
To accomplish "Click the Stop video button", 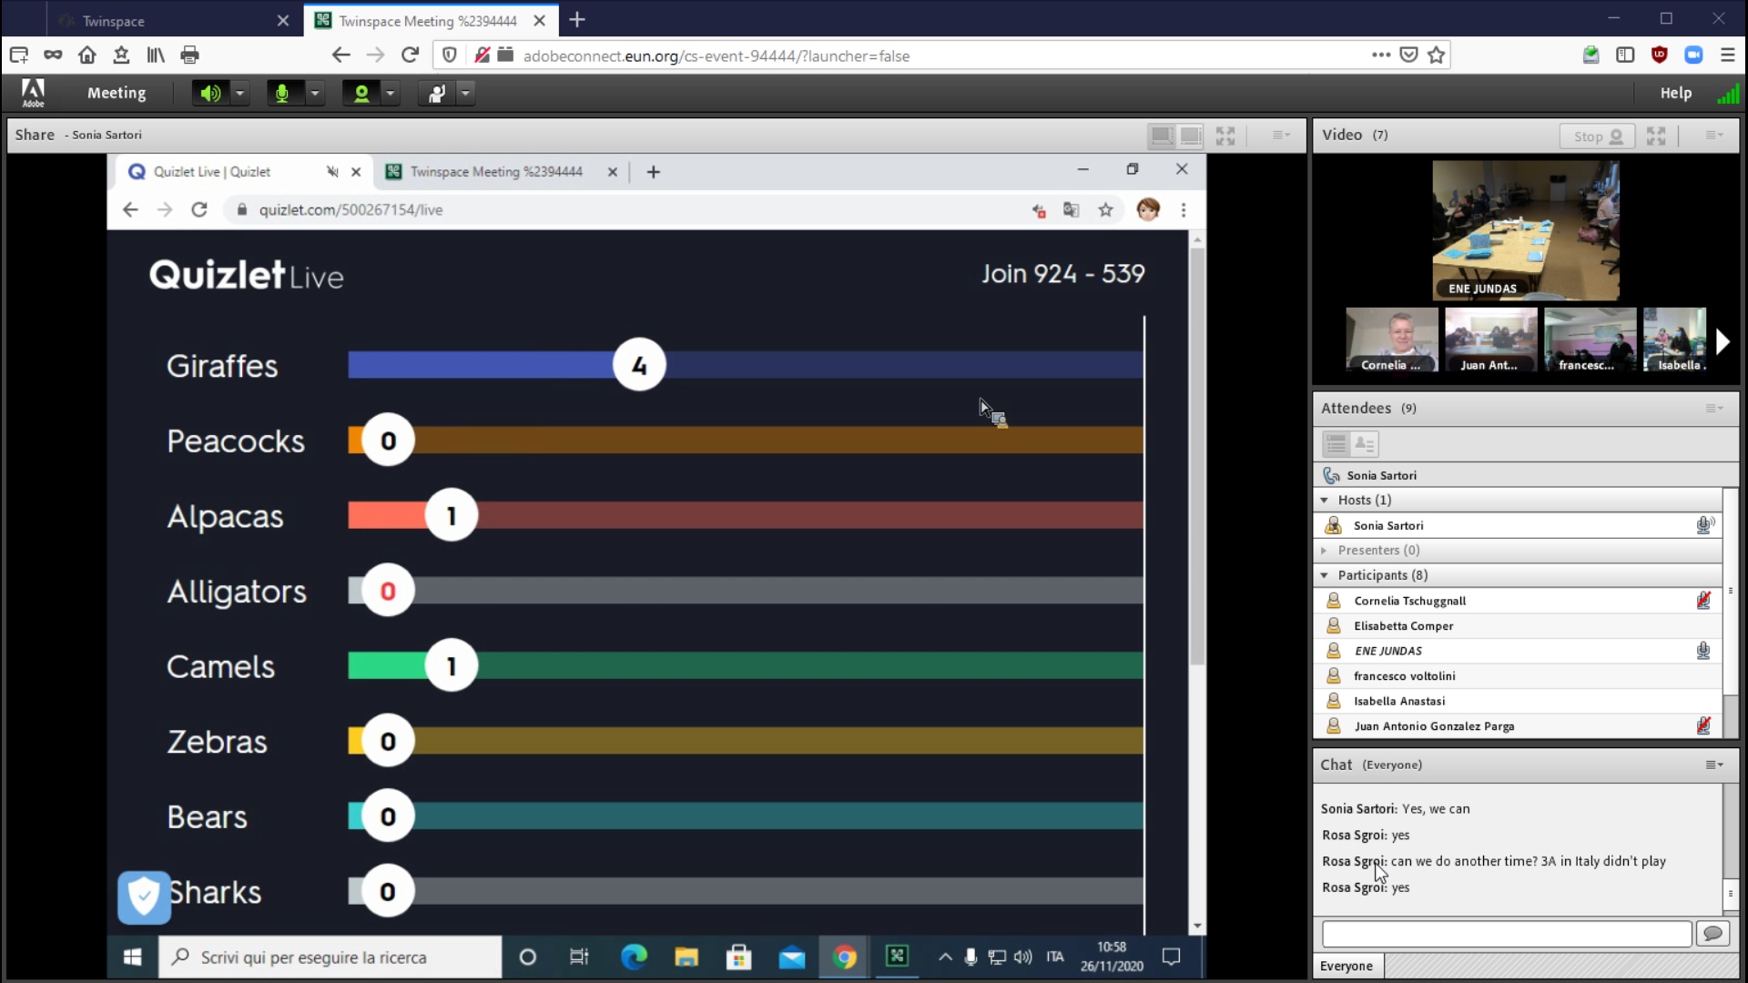I will click(x=1597, y=136).
